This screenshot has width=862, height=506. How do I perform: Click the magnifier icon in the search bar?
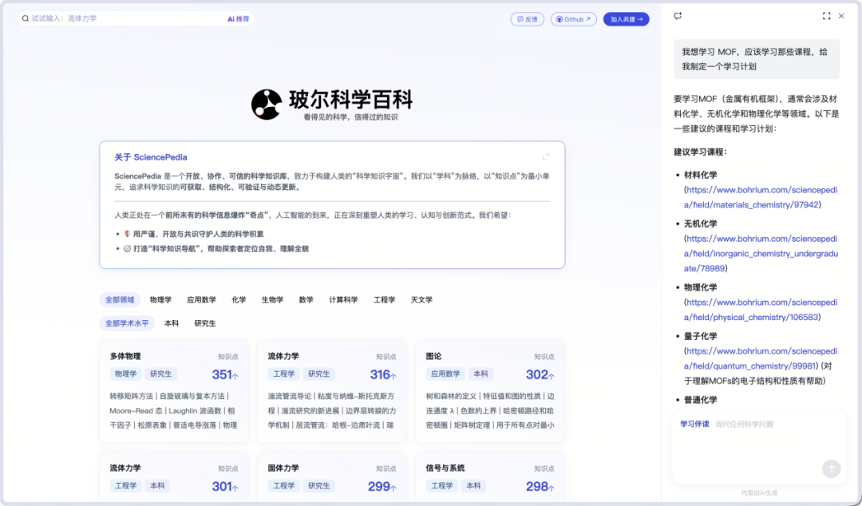(x=26, y=18)
